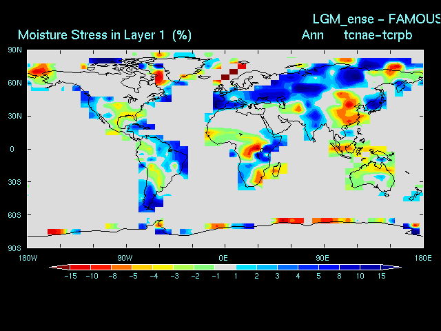Select the white colorbar segment between -1 and 1
Viewport: 441px width, 331px height.
(225, 266)
